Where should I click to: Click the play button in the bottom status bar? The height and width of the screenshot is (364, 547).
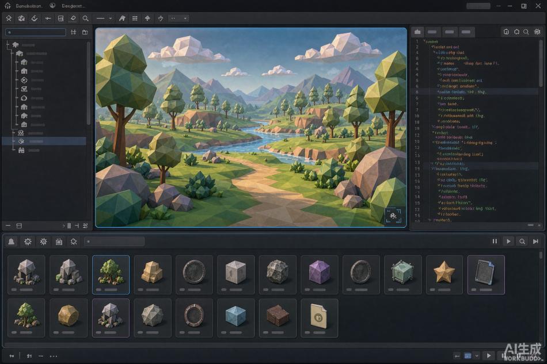(x=489, y=355)
